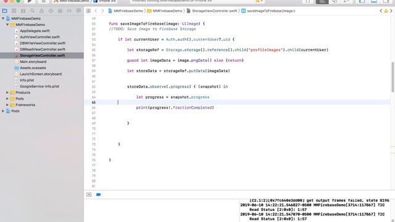Go back in editor history

[96, 11]
